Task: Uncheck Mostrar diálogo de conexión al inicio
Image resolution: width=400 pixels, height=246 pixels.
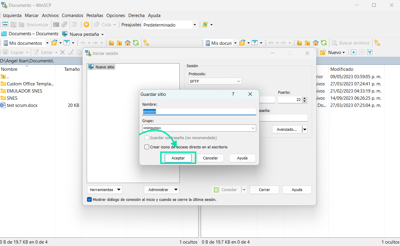Action: 89,199
